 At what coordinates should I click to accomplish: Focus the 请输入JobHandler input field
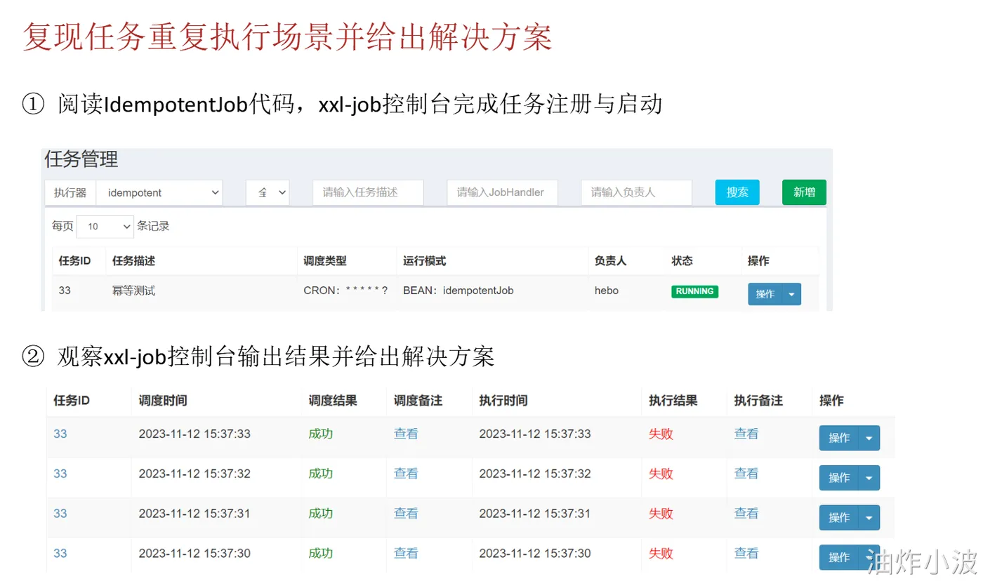point(502,193)
